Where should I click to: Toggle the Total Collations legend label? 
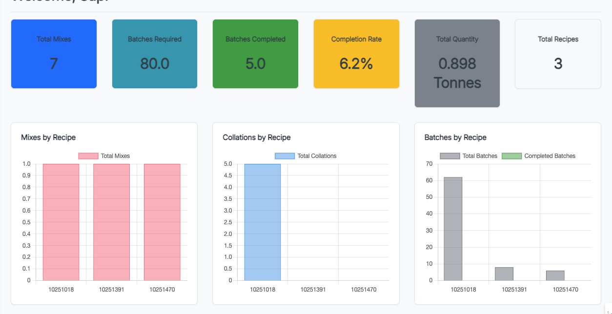pyautogui.click(x=317, y=156)
